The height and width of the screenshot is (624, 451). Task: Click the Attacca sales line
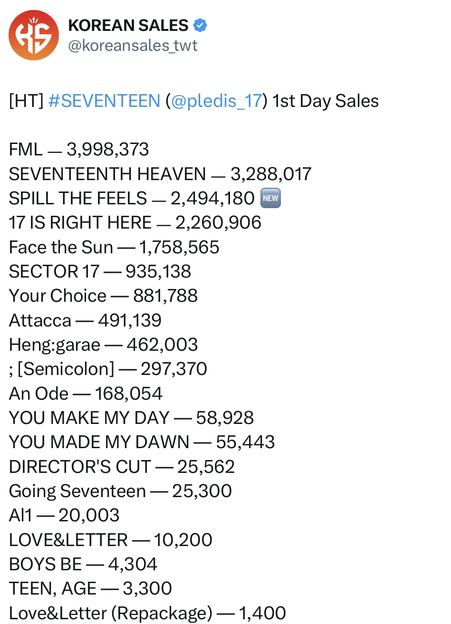pos(85,320)
